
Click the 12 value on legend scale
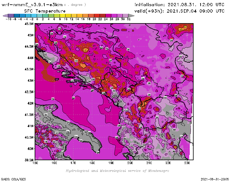pyautogui.click(x=71, y=19)
